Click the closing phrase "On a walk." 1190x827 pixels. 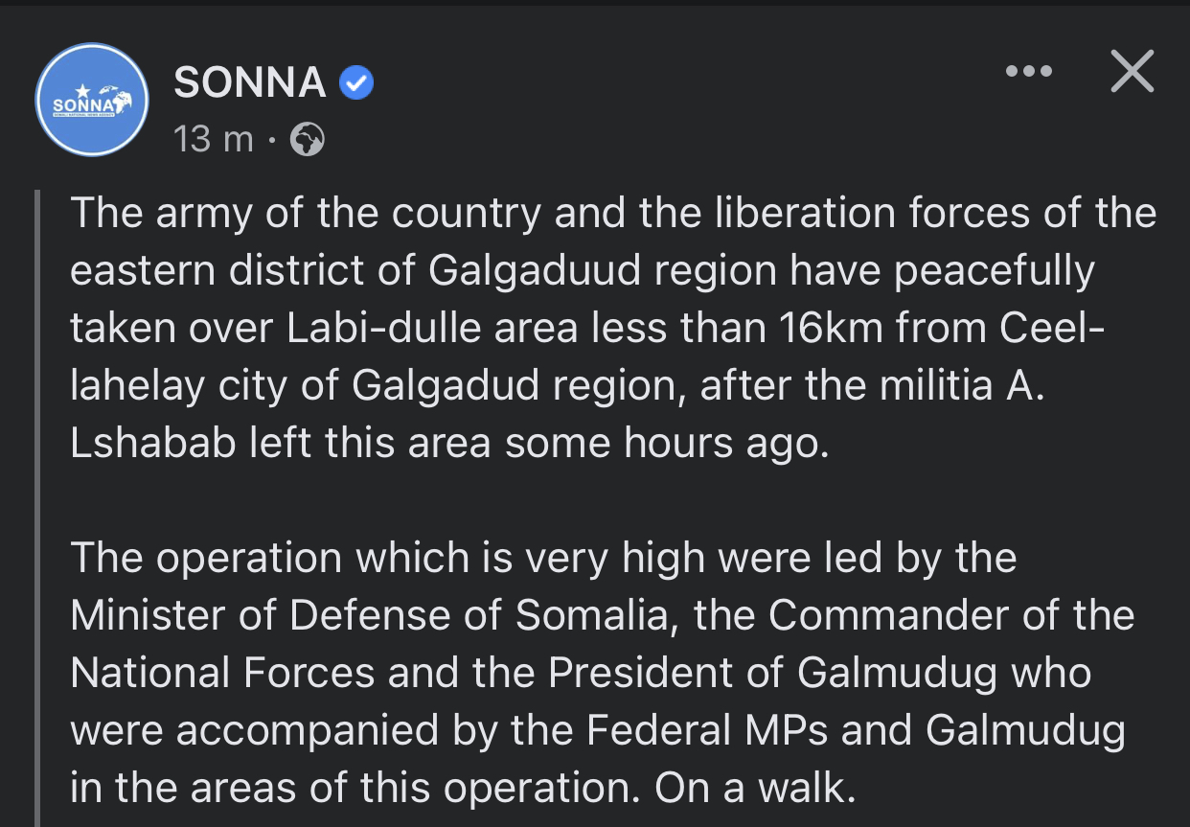tap(752, 789)
